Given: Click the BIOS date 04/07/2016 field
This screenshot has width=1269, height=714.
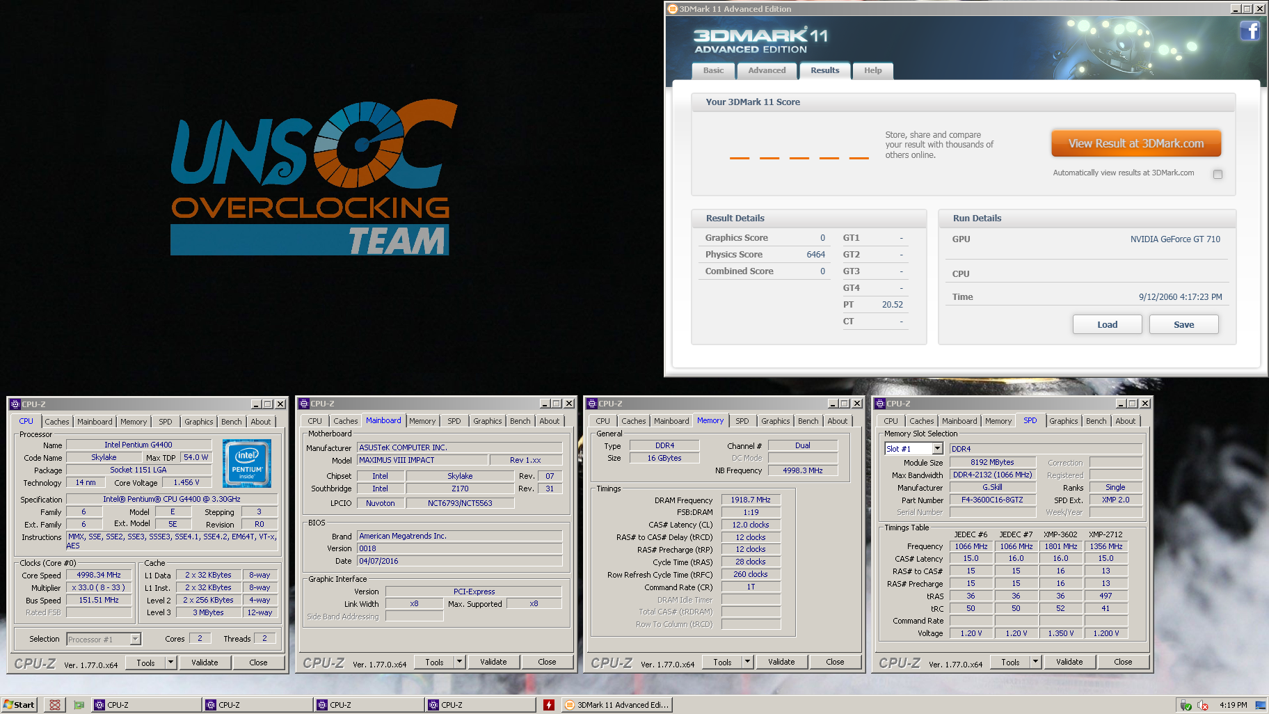Looking at the screenshot, I should [459, 561].
